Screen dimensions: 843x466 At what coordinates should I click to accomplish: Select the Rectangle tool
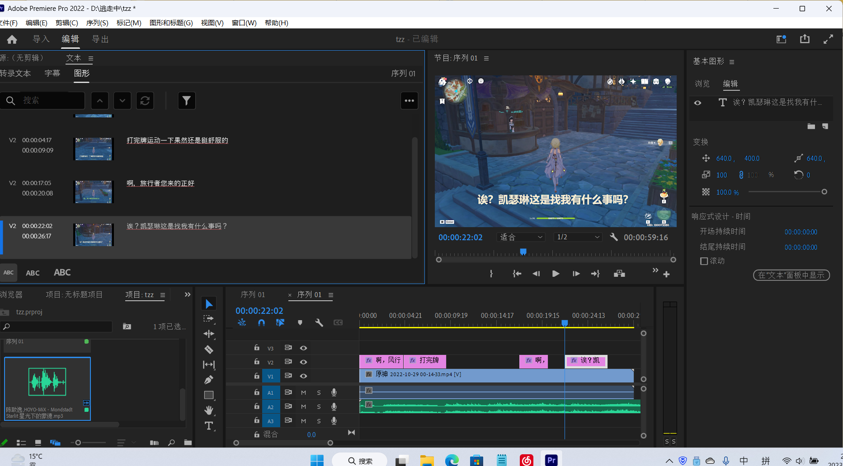(x=209, y=395)
